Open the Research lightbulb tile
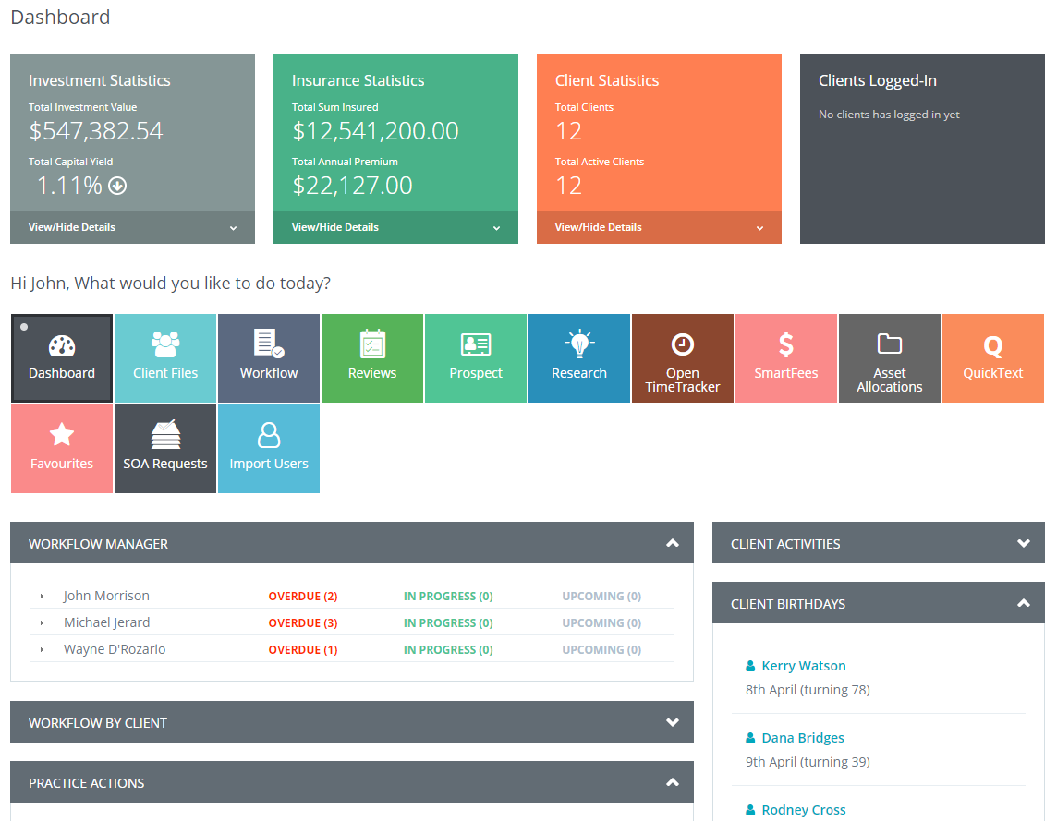Viewport: 1057px width, 821px height. coord(579,358)
